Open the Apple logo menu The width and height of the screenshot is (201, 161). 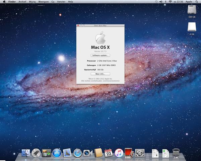click(x=4, y=2)
